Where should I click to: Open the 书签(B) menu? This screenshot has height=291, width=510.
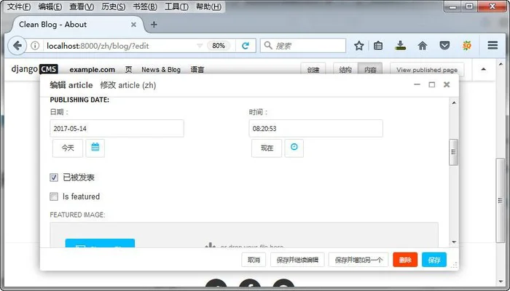click(145, 7)
